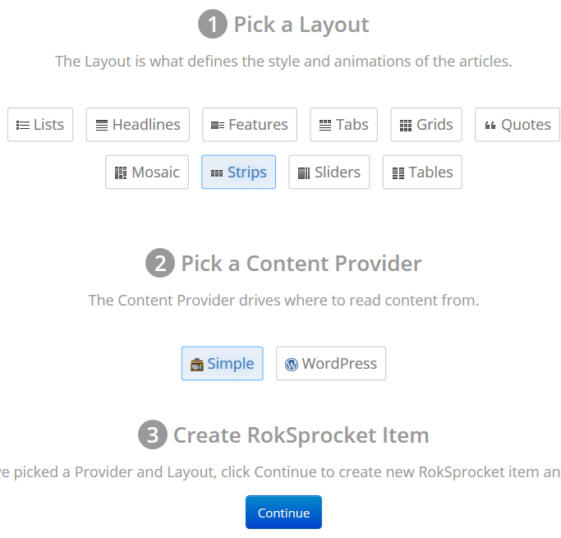
Task: Choose the Grids layout icon
Action: pos(406,125)
